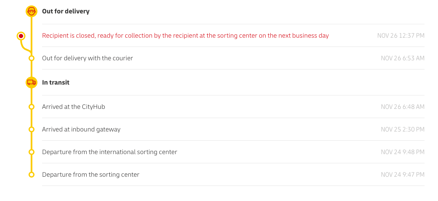438x201 pixels.
Task: Click the red Recipient is closed message
Action: point(185,36)
